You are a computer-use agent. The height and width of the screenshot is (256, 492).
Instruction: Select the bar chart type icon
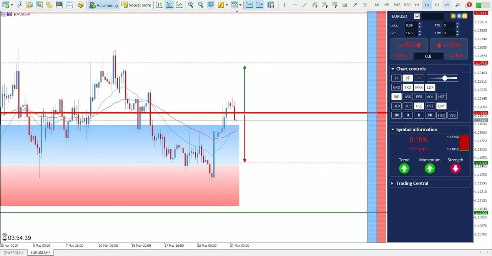click(x=159, y=5)
